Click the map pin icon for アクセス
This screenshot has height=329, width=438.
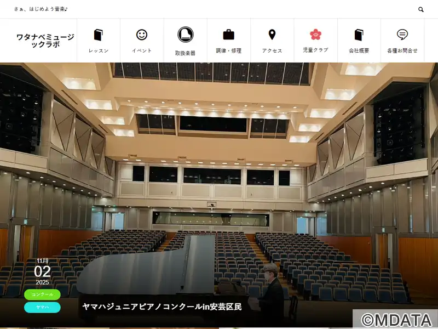[272, 35]
